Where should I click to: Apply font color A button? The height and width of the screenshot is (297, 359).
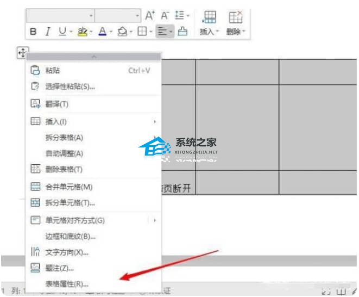coord(103,32)
